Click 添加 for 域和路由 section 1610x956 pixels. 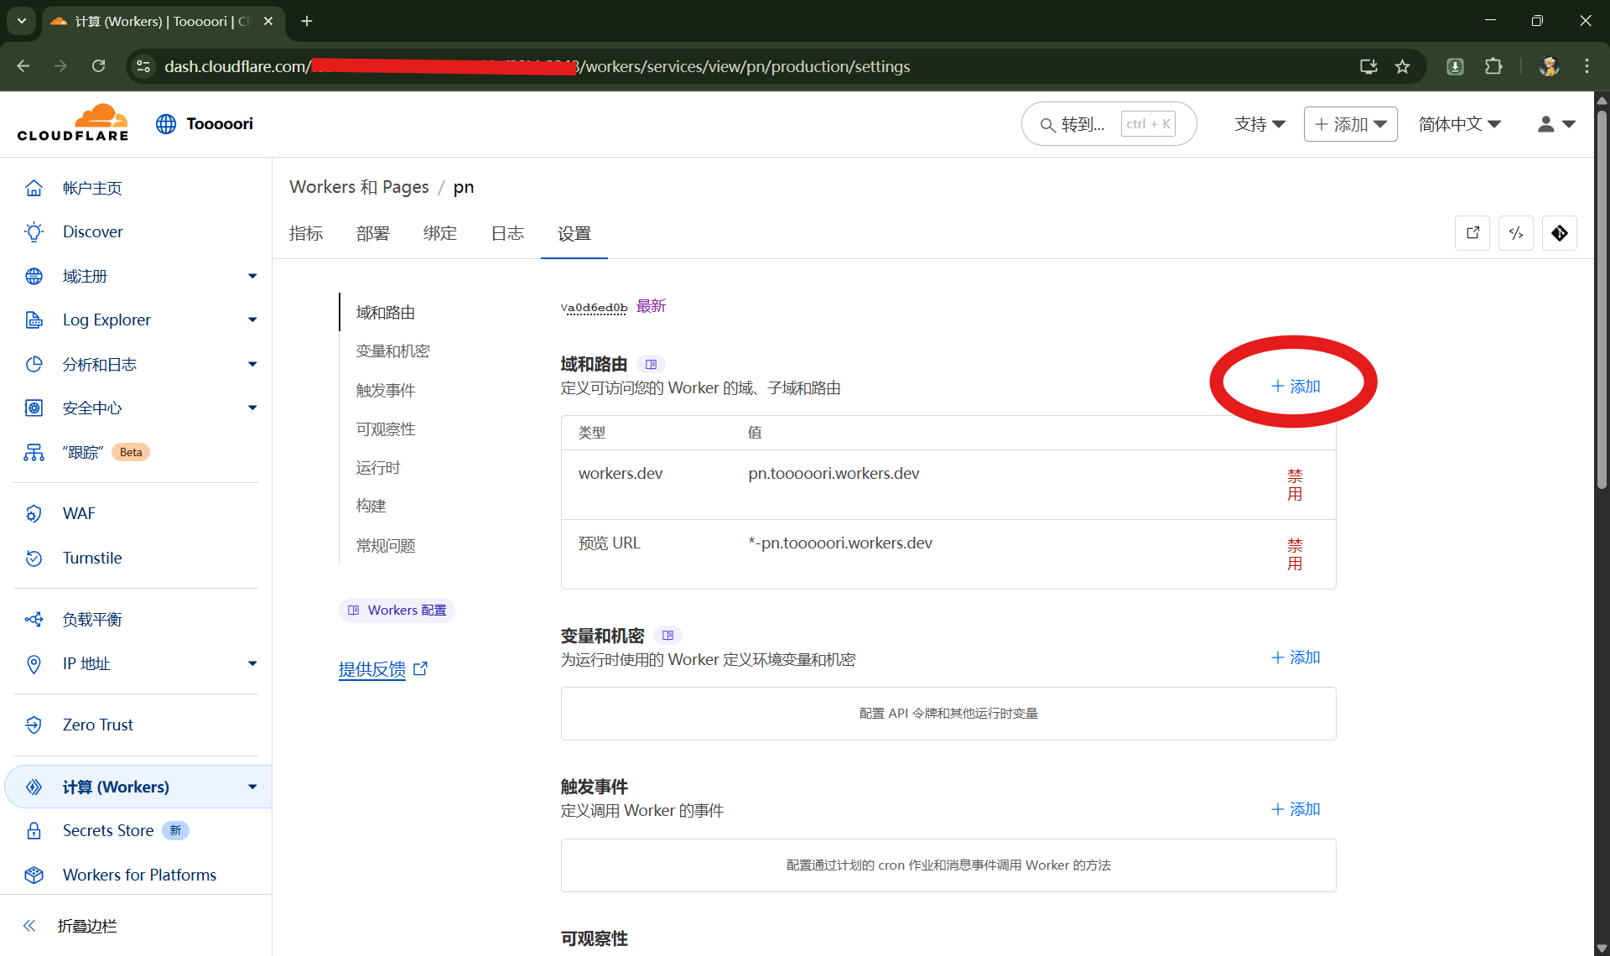1296,386
